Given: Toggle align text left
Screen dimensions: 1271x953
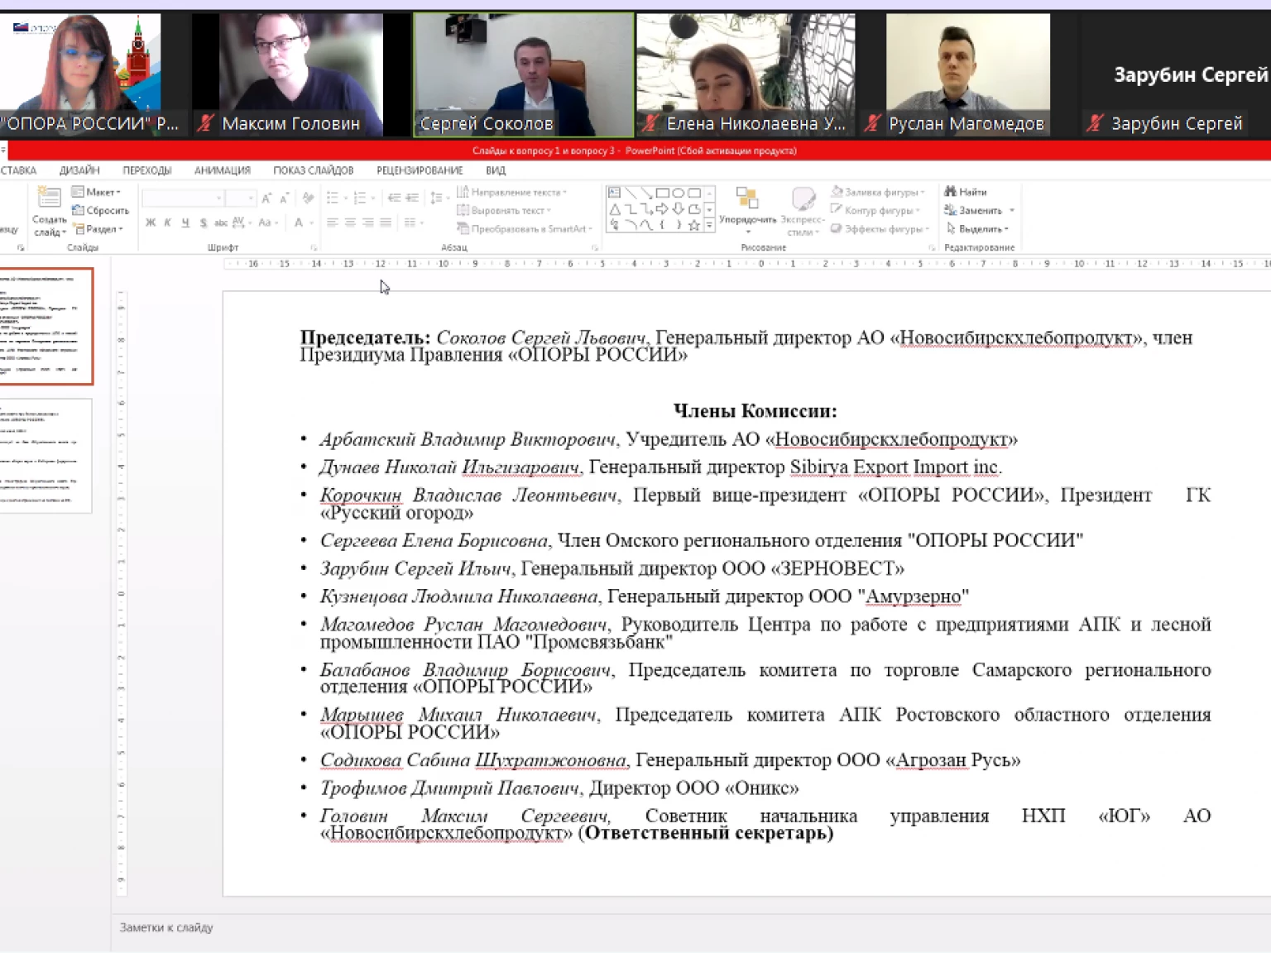Looking at the screenshot, I should point(333,223).
